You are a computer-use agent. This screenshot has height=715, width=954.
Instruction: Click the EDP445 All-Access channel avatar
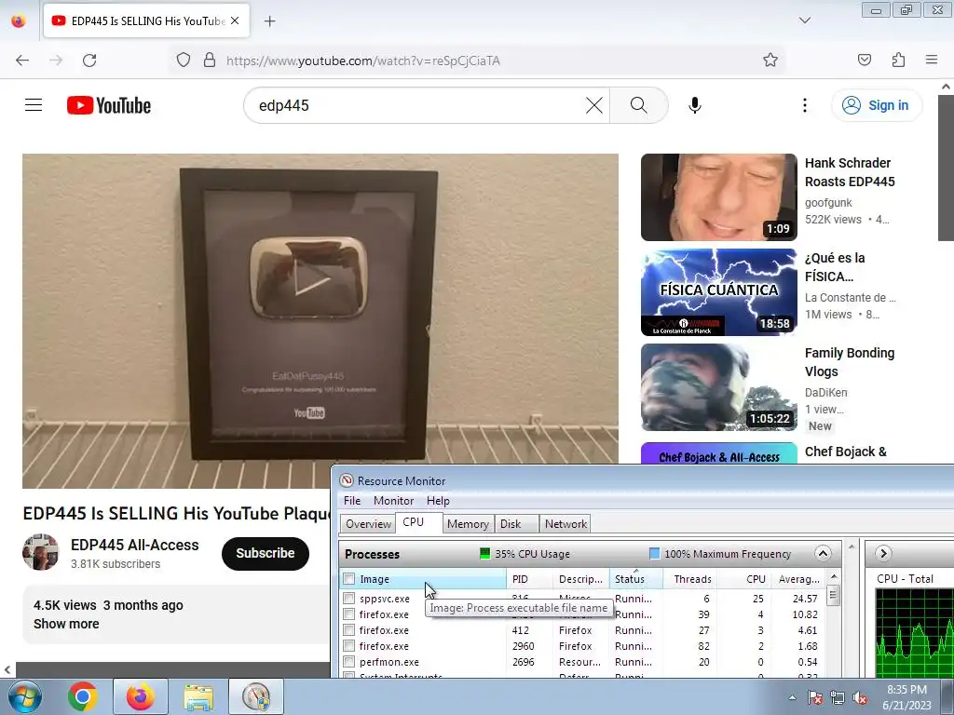(41, 552)
